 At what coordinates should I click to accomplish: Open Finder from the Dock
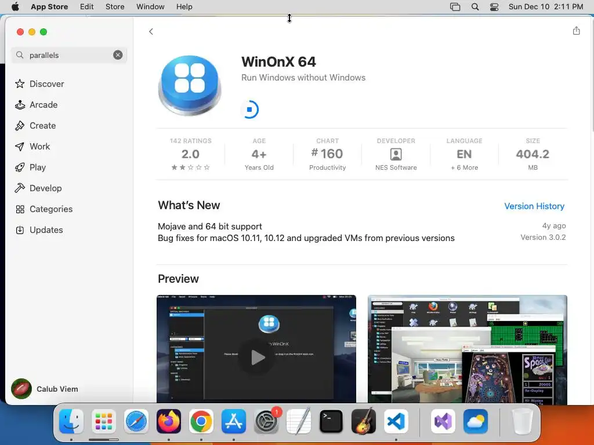pos(71,421)
